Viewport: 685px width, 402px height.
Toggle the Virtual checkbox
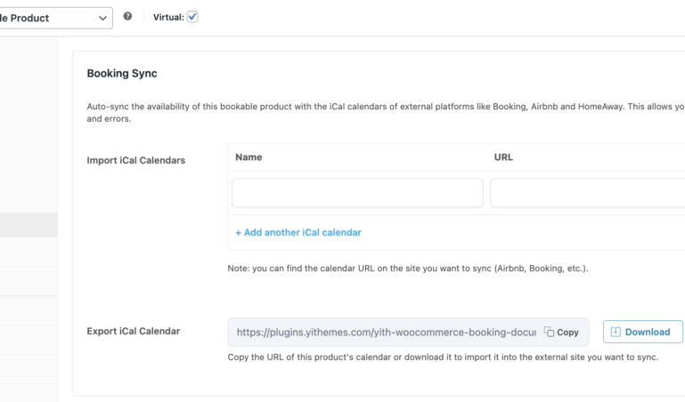click(x=192, y=17)
